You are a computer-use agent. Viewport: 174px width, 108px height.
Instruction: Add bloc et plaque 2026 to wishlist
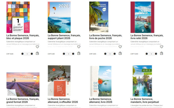(x=37, y=47)
